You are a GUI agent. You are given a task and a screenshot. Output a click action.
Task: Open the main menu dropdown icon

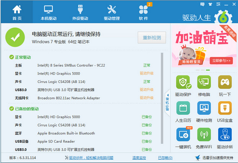[x=218, y=4]
